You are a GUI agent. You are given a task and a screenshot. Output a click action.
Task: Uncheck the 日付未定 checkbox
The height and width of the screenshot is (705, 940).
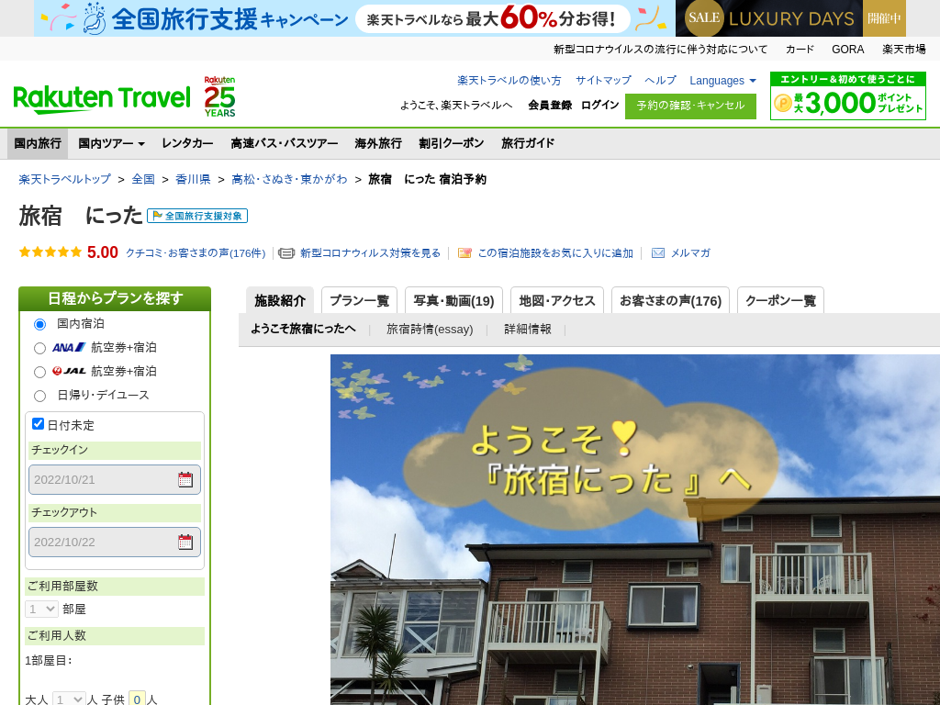(38, 424)
